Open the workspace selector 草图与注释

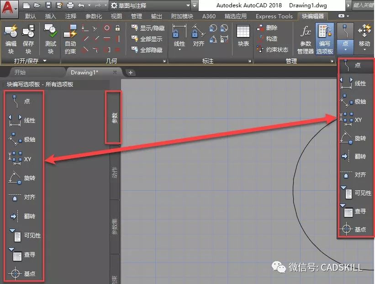click(x=151, y=5)
